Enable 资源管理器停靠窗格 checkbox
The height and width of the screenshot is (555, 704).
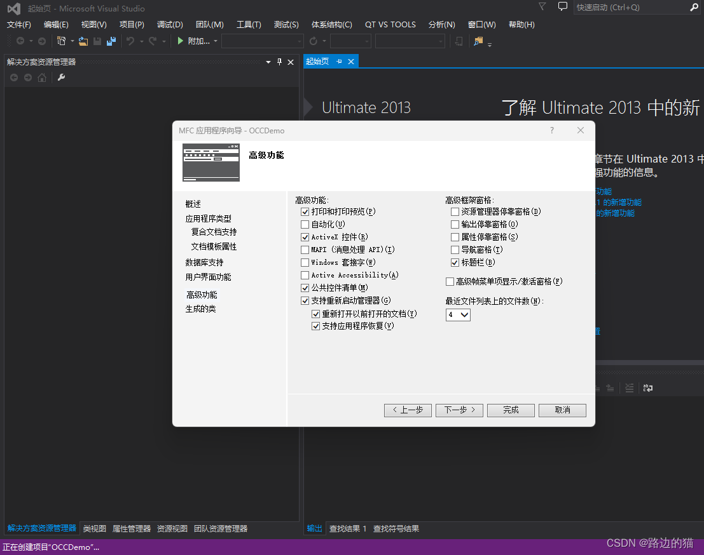tap(455, 211)
